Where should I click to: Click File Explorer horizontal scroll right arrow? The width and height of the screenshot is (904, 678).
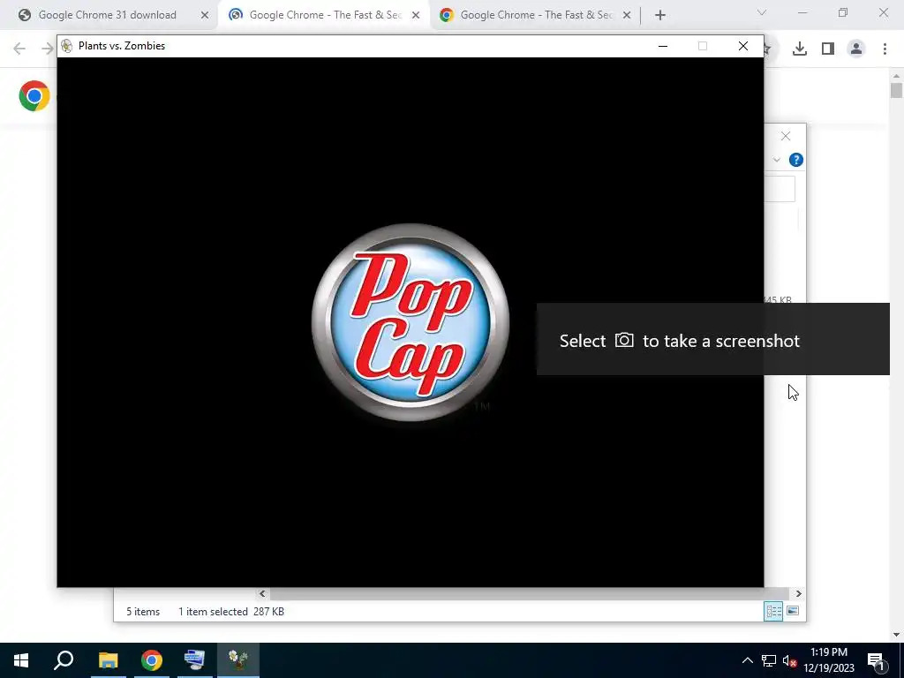coord(798,593)
